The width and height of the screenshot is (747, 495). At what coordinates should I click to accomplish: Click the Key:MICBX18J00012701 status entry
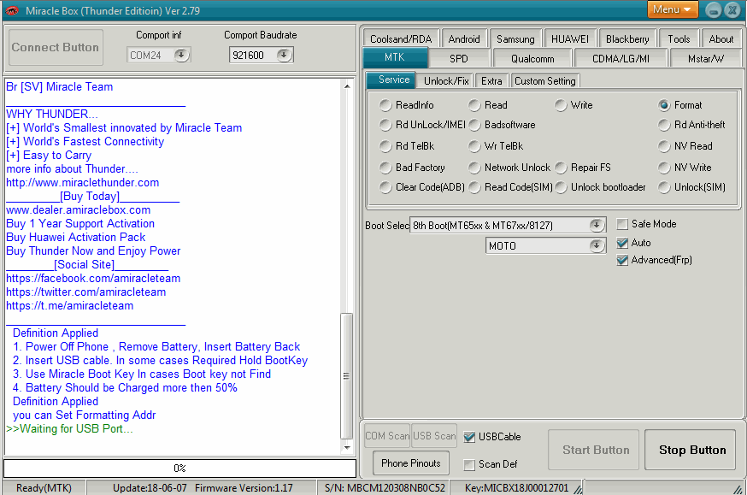pos(517,488)
